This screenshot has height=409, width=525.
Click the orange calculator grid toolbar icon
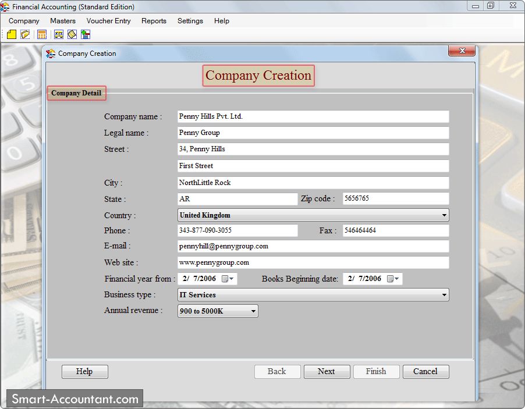tap(42, 34)
